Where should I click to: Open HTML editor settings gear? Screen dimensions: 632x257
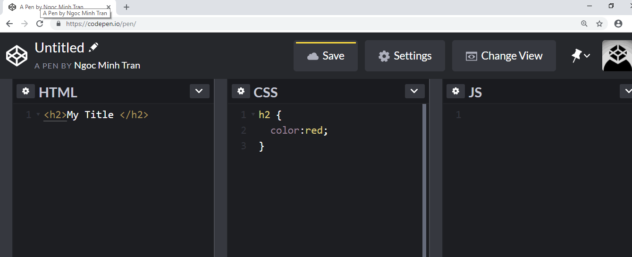[25, 91]
